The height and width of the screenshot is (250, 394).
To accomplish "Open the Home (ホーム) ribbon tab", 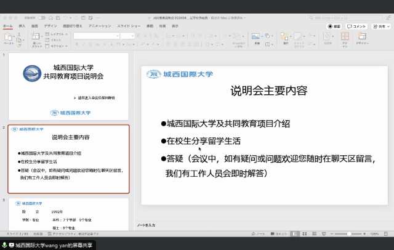I will click(8, 26).
